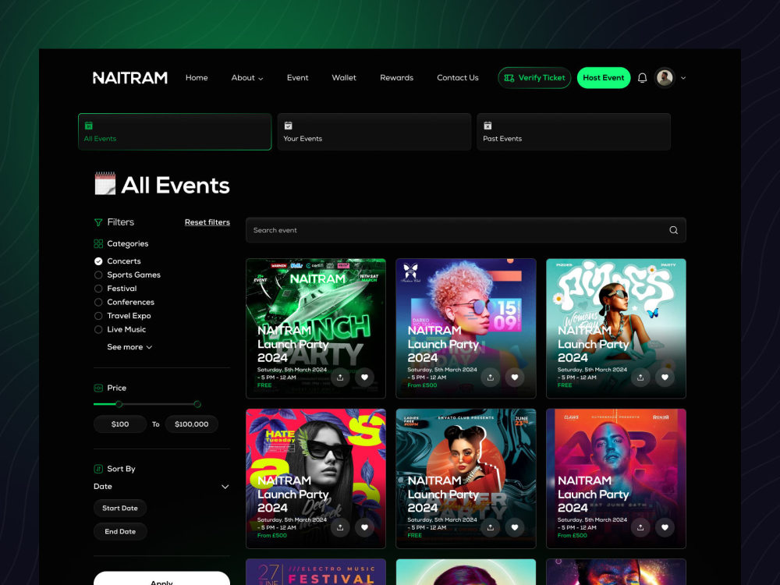The image size is (780, 585).
Task: Select the Conferences category
Action: click(98, 303)
